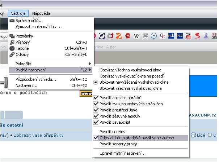Screen dimensions: 219x163
Task: Click the CC bookmark icon
Action: [x=163, y=36]
